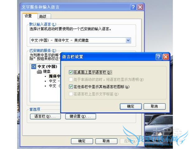The width and height of the screenshot is (190, 149).
Task: Click the disabled 处于非活动状态时 transparency checkbox
Action: (71, 79)
